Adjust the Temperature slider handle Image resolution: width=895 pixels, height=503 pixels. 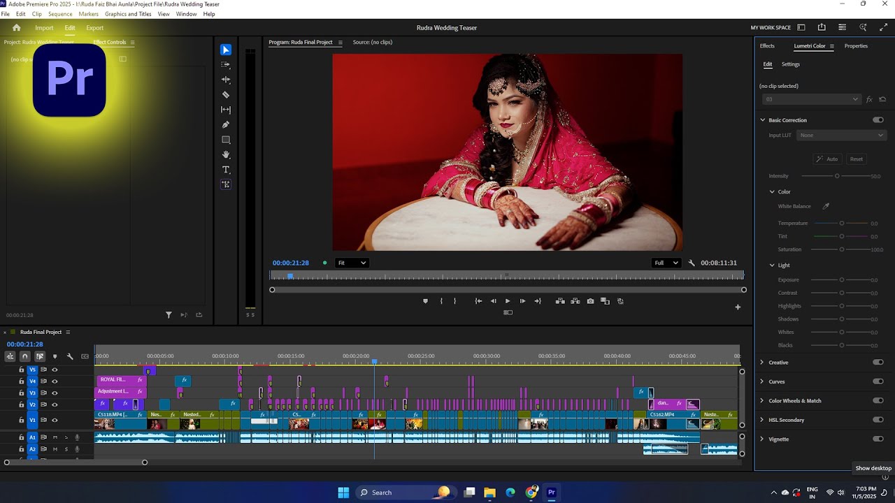(x=842, y=224)
